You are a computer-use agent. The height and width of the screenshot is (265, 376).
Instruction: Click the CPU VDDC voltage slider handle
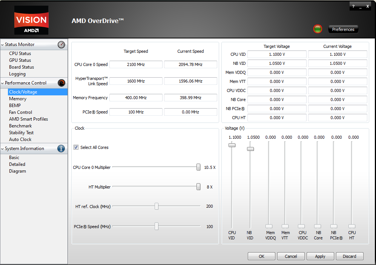click(x=301, y=226)
